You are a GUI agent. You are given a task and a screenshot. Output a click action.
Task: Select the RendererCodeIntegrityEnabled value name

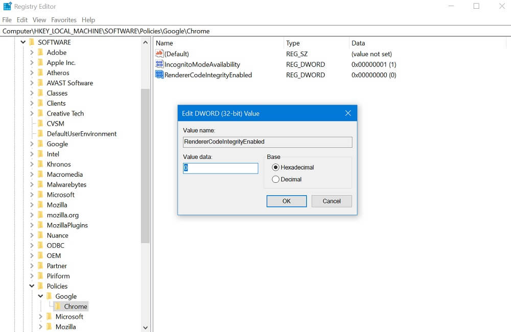(x=208, y=75)
